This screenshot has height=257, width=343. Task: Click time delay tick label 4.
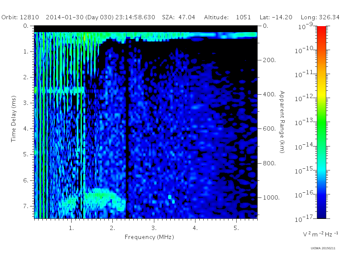click(26, 129)
